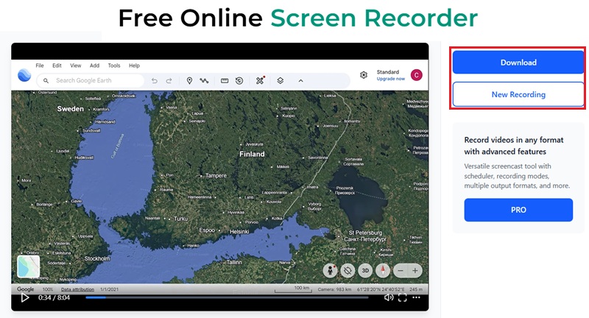Screen dimensions: 589x318
Task: Click the Stockholm city label
Action: point(97,258)
